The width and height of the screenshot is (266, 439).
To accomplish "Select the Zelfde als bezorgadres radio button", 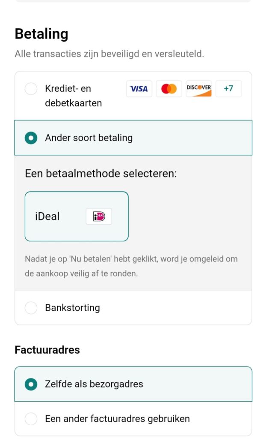I will coord(31,384).
